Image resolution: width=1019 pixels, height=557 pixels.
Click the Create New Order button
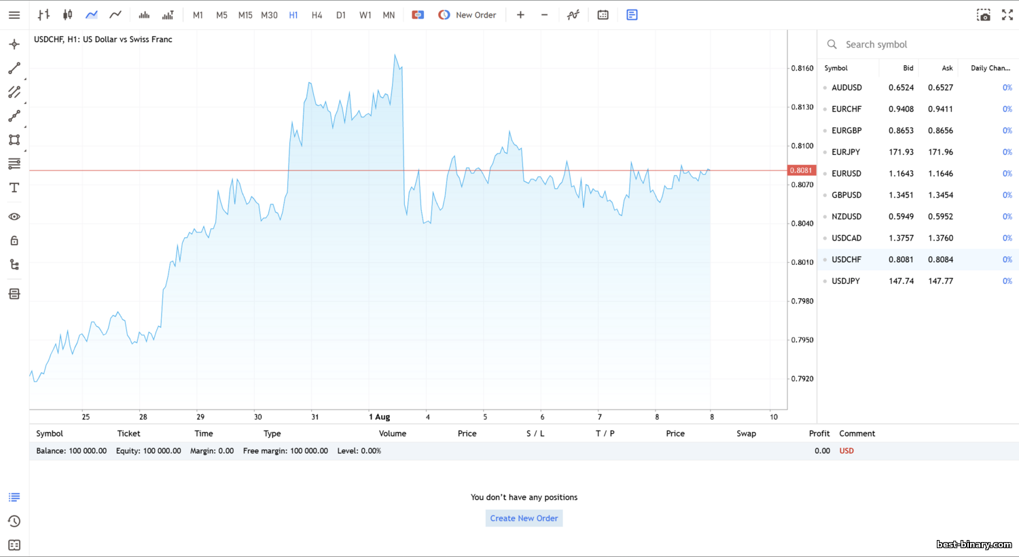[x=524, y=518]
